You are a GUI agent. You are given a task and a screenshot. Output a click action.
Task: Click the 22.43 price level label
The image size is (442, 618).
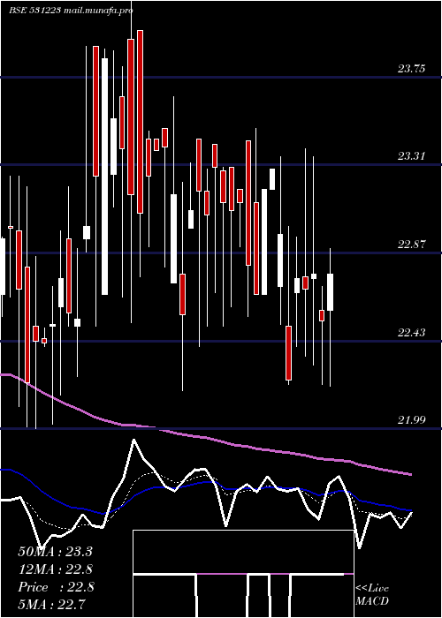pyautogui.click(x=411, y=333)
